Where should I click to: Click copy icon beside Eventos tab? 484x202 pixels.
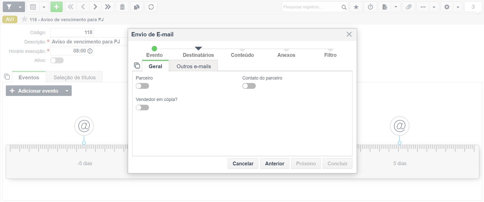pyautogui.click(x=7, y=77)
